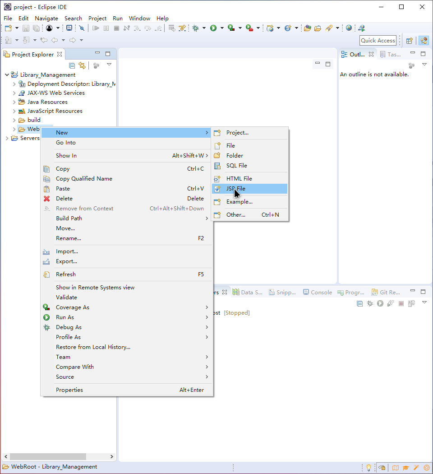Close the Project Explorer tab
This screenshot has height=474, width=433.
[60, 55]
